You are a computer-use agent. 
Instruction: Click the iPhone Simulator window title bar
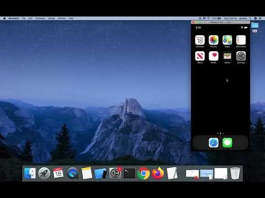pos(220,22)
